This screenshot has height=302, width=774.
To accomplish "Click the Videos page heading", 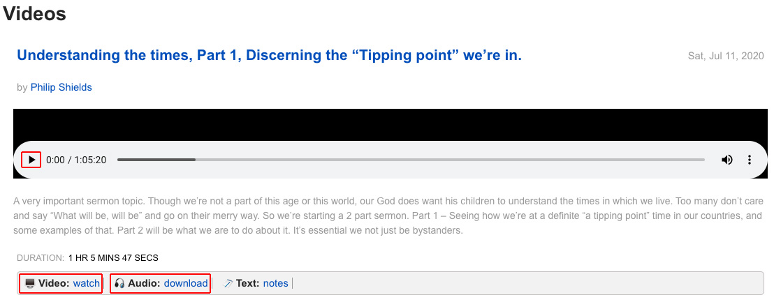I will [x=34, y=13].
